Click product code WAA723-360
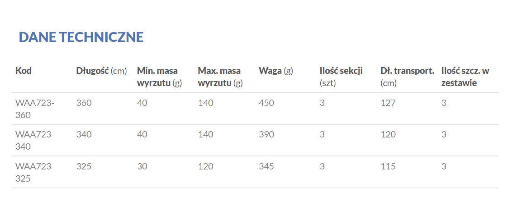 pyautogui.click(x=35, y=109)
